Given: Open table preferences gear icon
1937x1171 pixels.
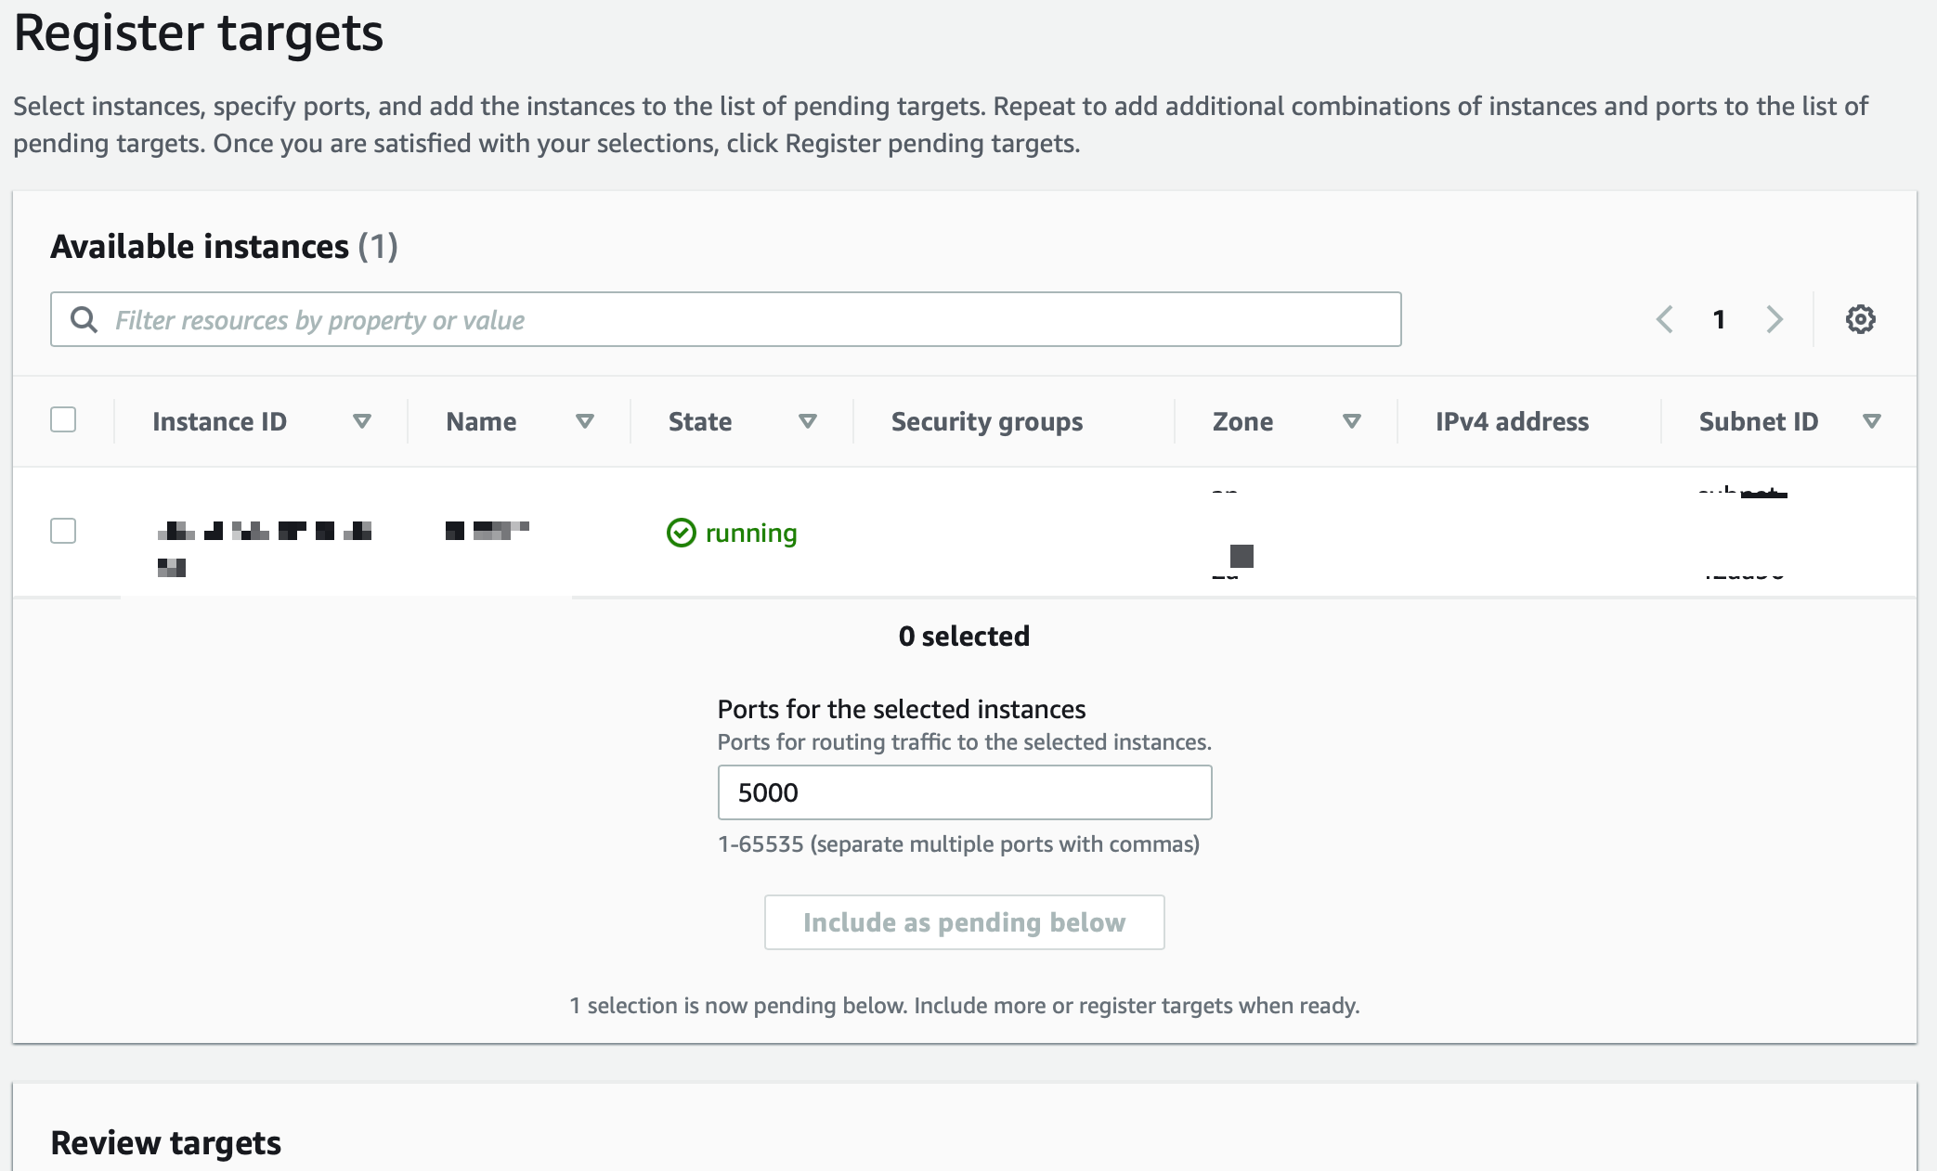Looking at the screenshot, I should coord(1860,319).
